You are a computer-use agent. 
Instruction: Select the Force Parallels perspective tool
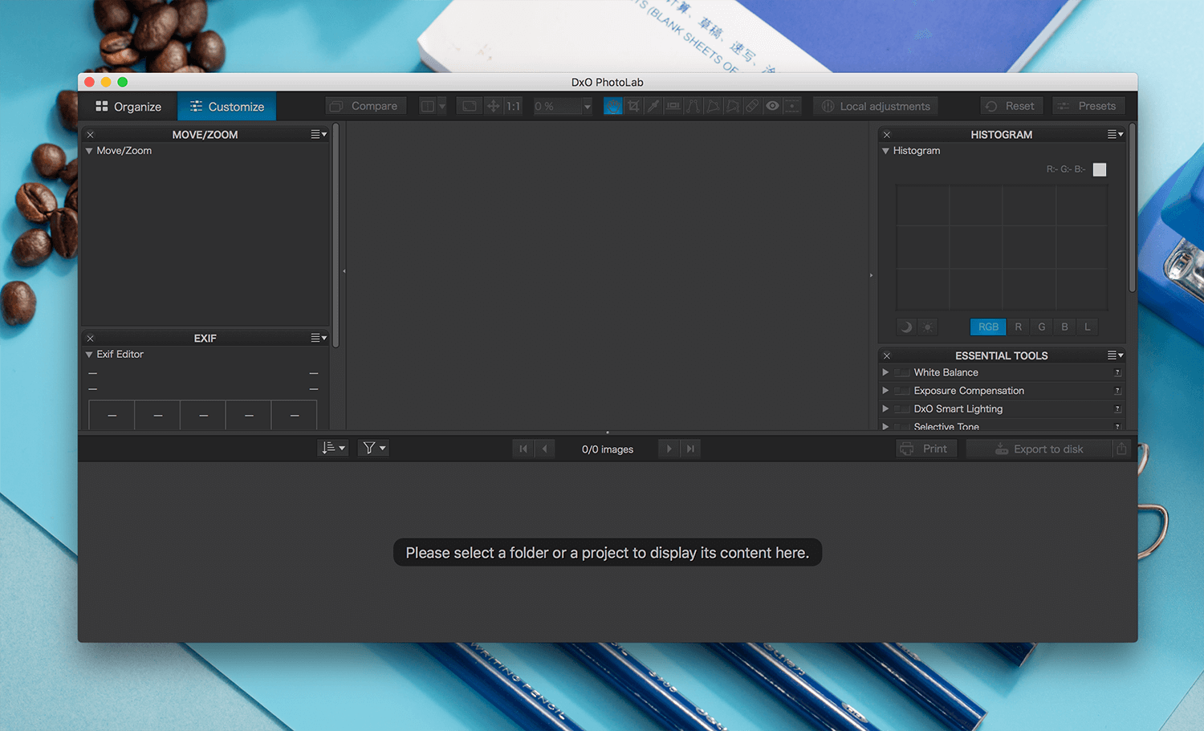693,106
